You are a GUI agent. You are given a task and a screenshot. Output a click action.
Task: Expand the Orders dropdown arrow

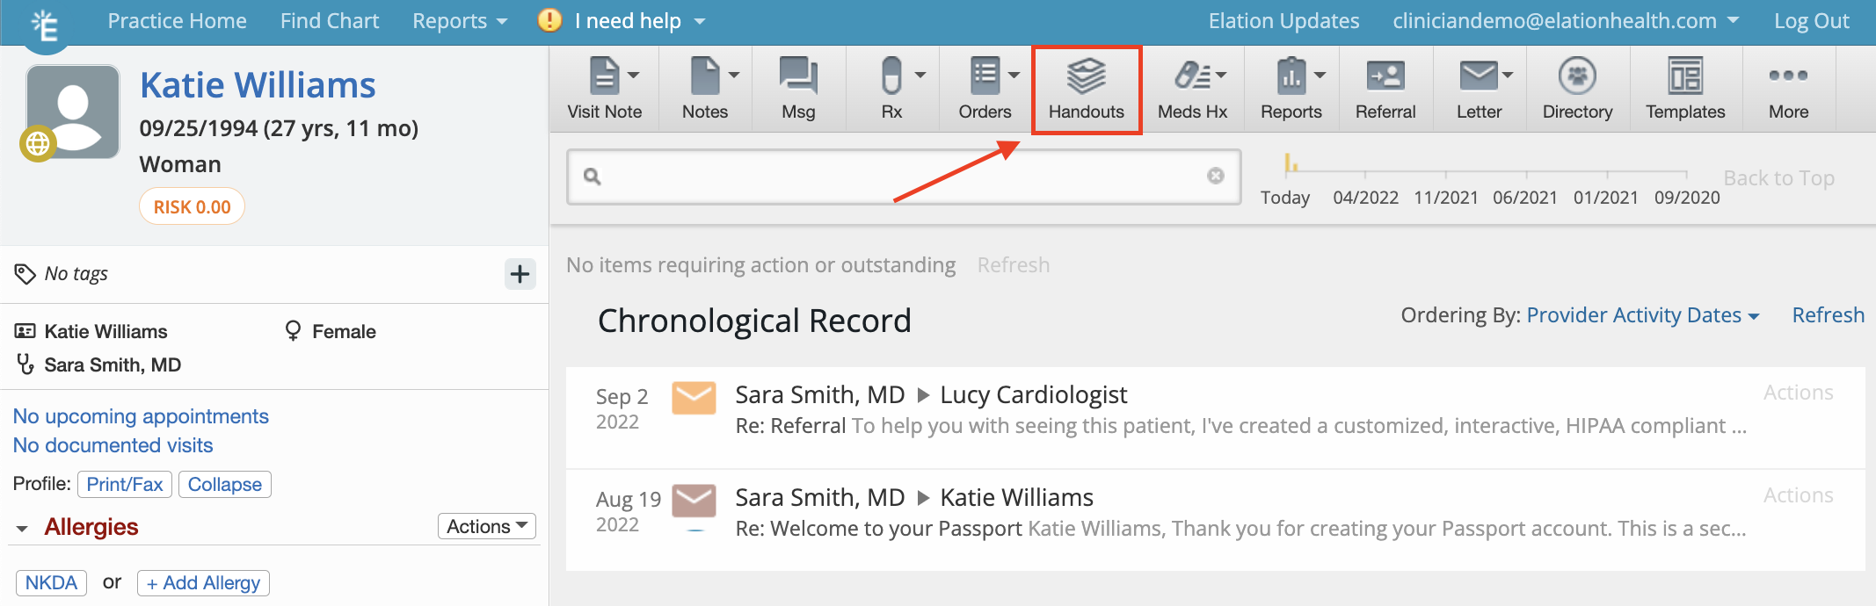1014,76
